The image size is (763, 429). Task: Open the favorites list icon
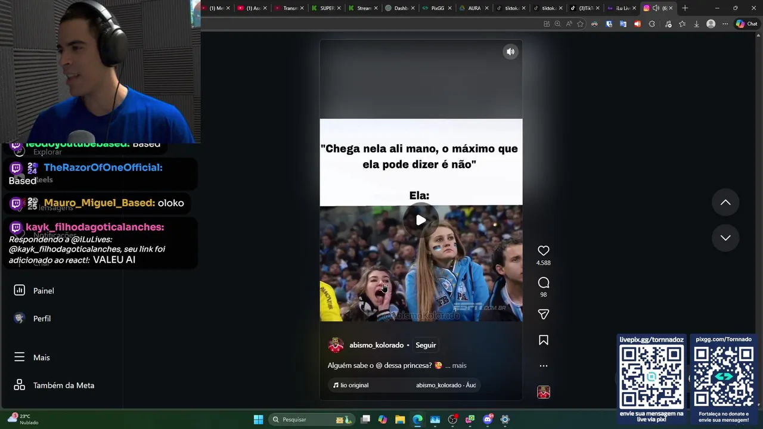[x=682, y=24]
